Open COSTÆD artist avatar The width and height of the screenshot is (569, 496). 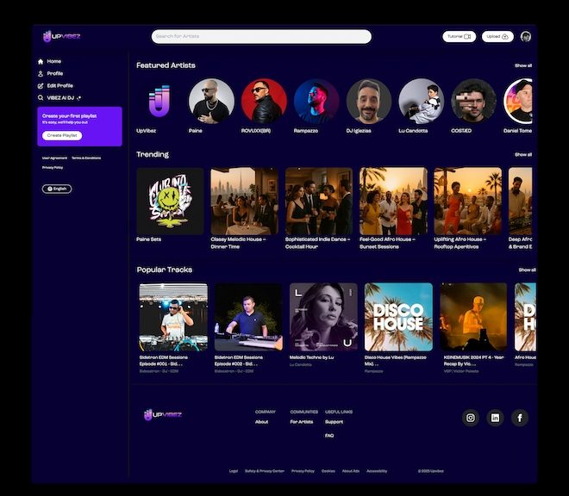[x=473, y=101]
